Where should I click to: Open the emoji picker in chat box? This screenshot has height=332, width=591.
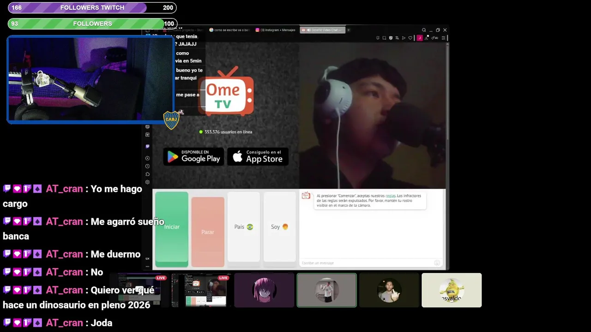437,263
